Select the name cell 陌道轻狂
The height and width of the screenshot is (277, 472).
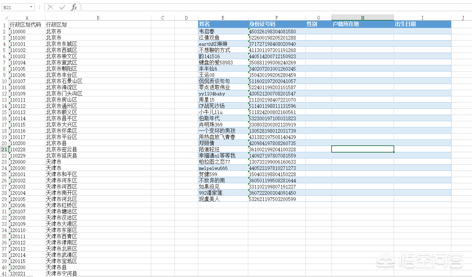tap(223, 149)
